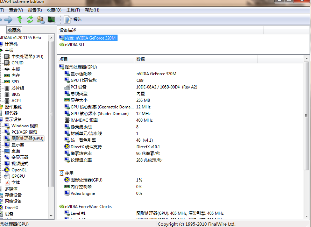This screenshot has height=227, width=311.
Task: Click DirectX 硬件支持 row icon
Action: click(67, 147)
